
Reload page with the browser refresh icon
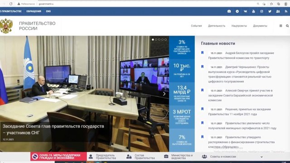(11, 4)
